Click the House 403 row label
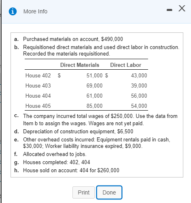The image size is (191, 203). tap(38, 85)
